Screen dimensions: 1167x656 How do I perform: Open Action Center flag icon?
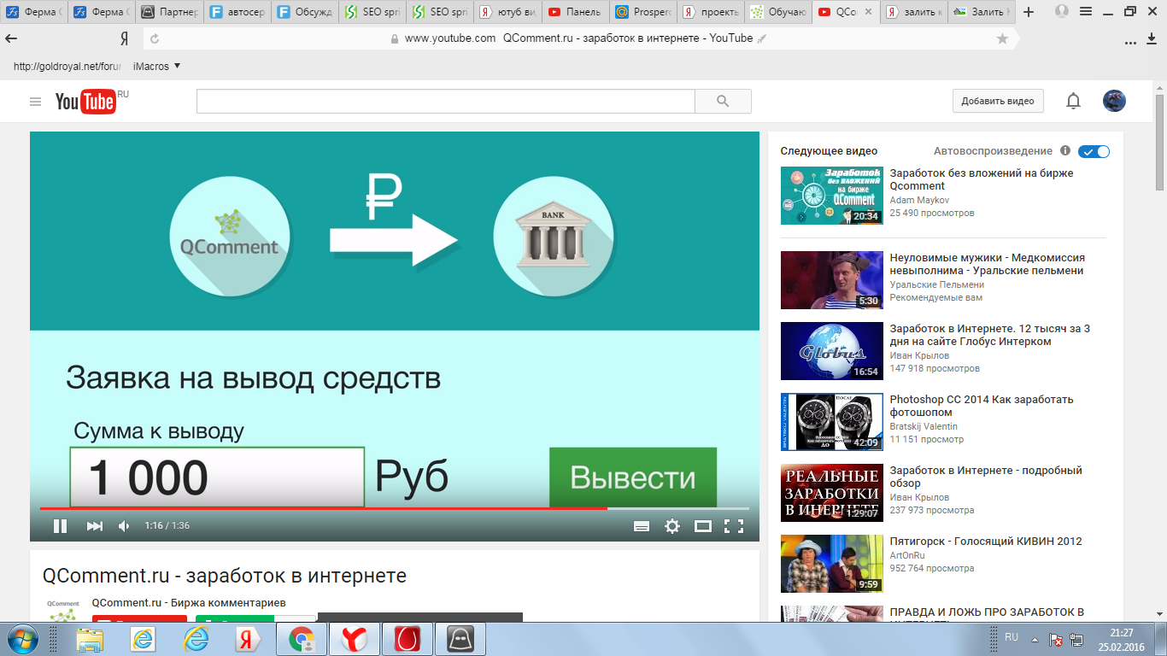pyautogui.click(x=1056, y=639)
